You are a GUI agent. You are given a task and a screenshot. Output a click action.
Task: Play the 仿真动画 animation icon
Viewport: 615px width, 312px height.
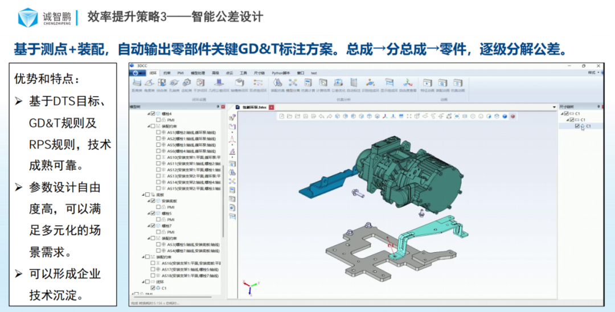tap(458, 83)
